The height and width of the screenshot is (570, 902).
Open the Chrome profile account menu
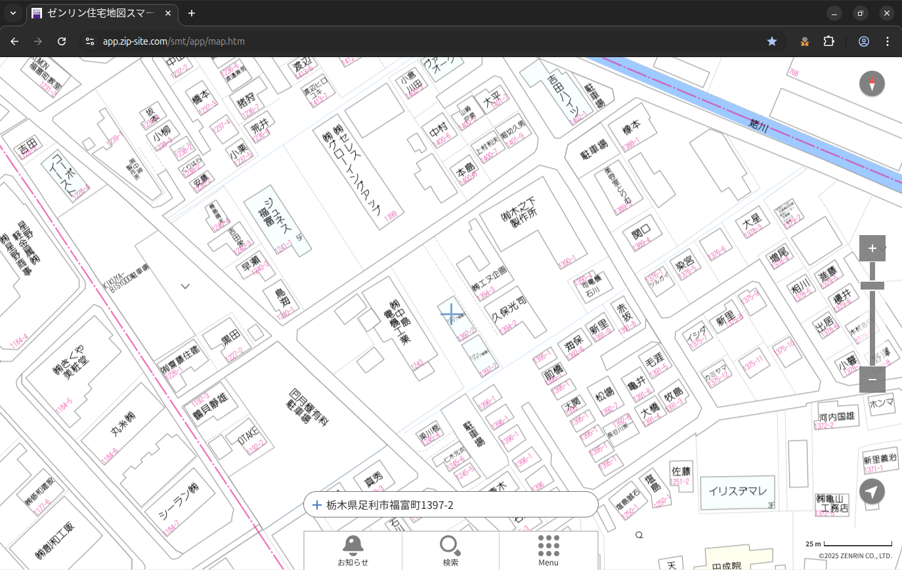coord(863,41)
